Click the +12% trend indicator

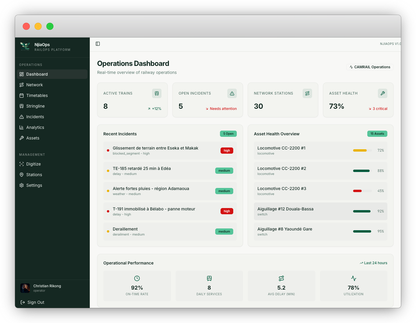coord(154,109)
